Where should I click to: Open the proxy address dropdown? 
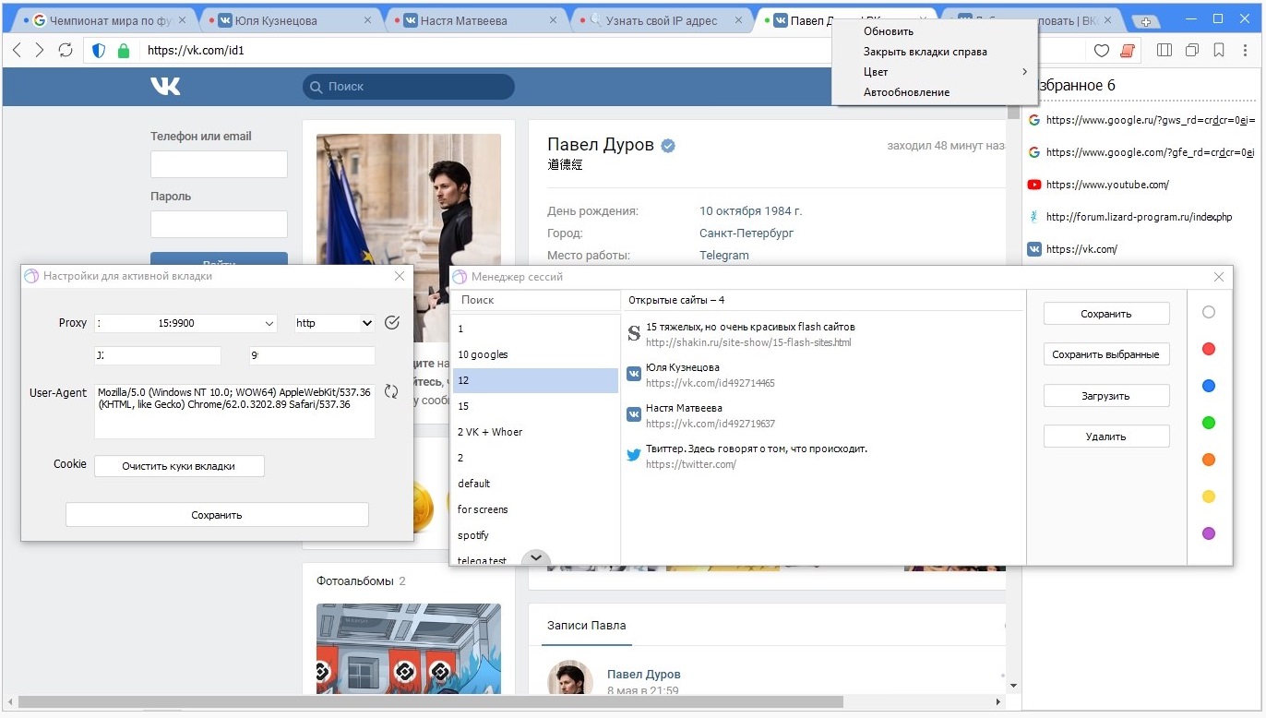pos(269,324)
